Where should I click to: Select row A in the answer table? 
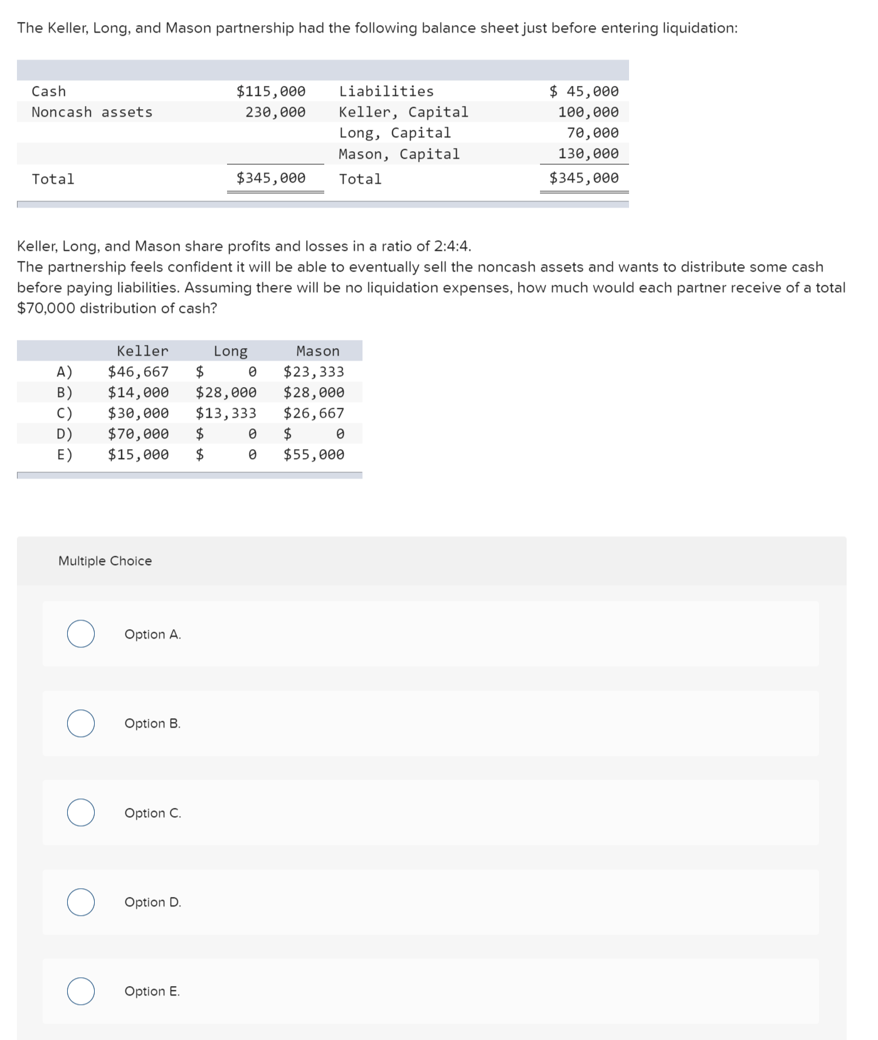tap(188, 371)
